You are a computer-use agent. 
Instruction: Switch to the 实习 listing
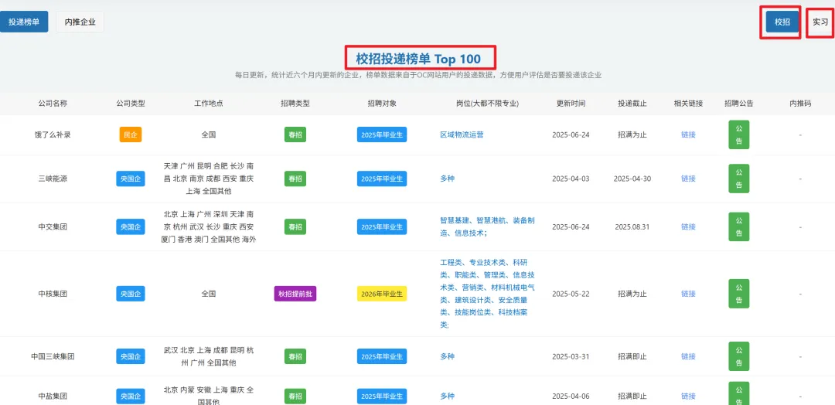[820, 22]
